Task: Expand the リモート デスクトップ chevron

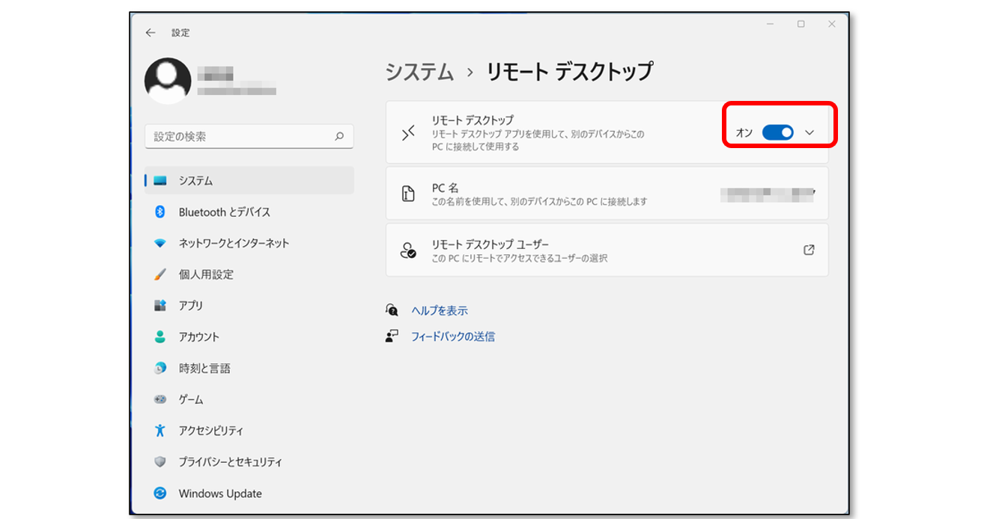Action: [x=810, y=132]
